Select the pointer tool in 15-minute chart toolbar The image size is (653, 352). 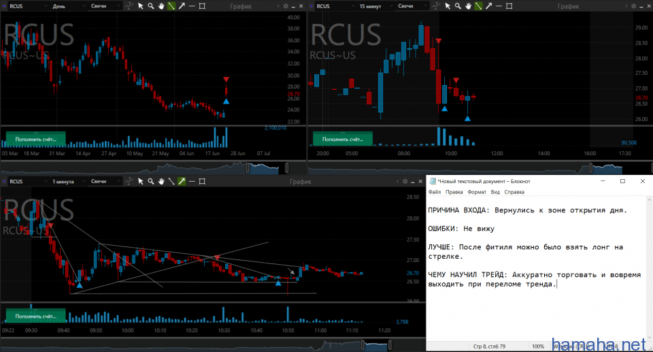448,6
